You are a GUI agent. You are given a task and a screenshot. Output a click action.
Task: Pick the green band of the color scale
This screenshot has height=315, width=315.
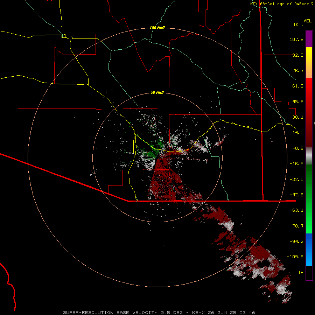[x=309, y=199]
